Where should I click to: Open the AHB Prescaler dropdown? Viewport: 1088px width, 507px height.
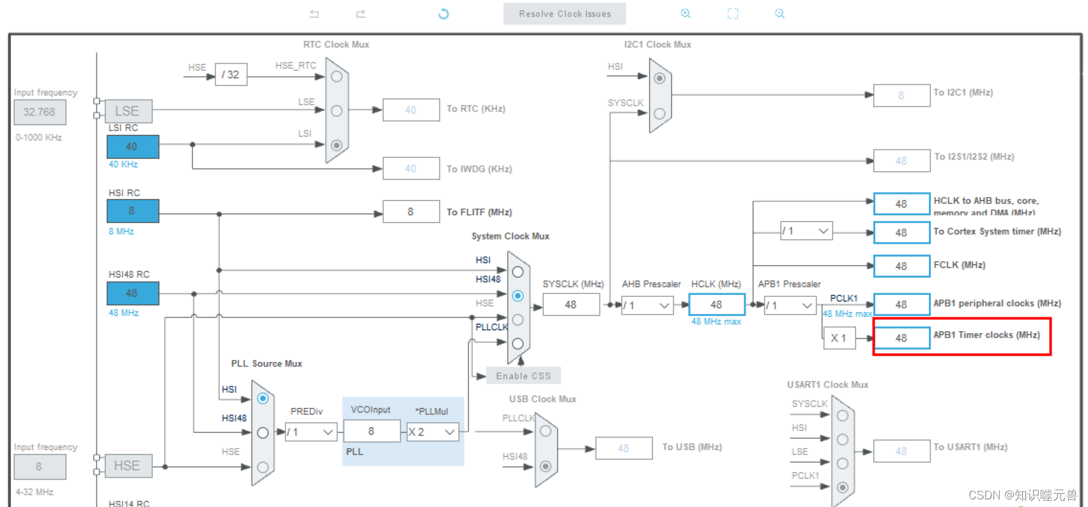(x=647, y=305)
